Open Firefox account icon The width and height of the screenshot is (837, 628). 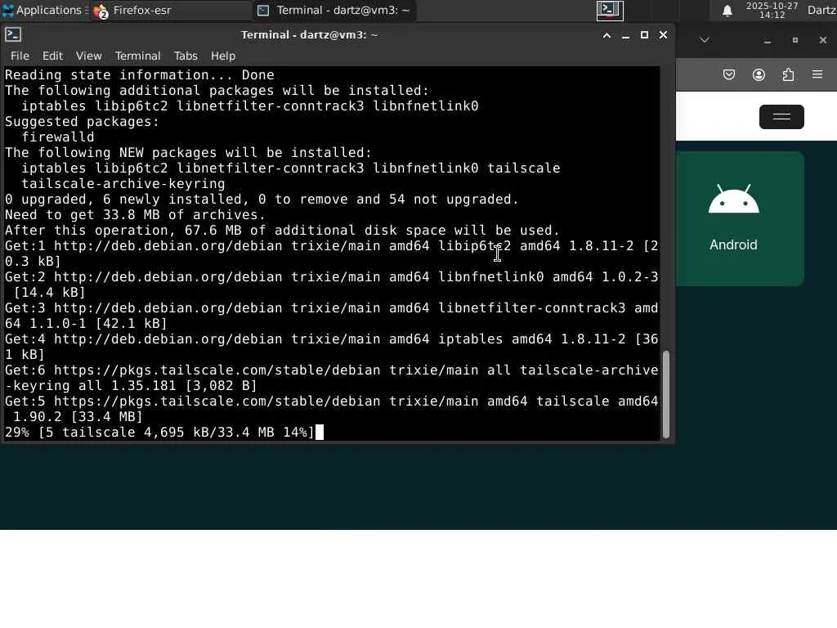759,74
